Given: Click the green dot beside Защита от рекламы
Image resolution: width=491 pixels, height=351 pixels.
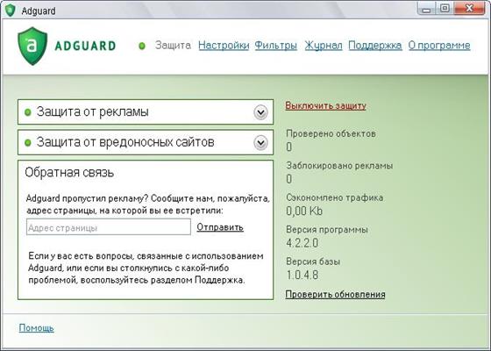Looking at the screenshot, I should click(28, 112).
